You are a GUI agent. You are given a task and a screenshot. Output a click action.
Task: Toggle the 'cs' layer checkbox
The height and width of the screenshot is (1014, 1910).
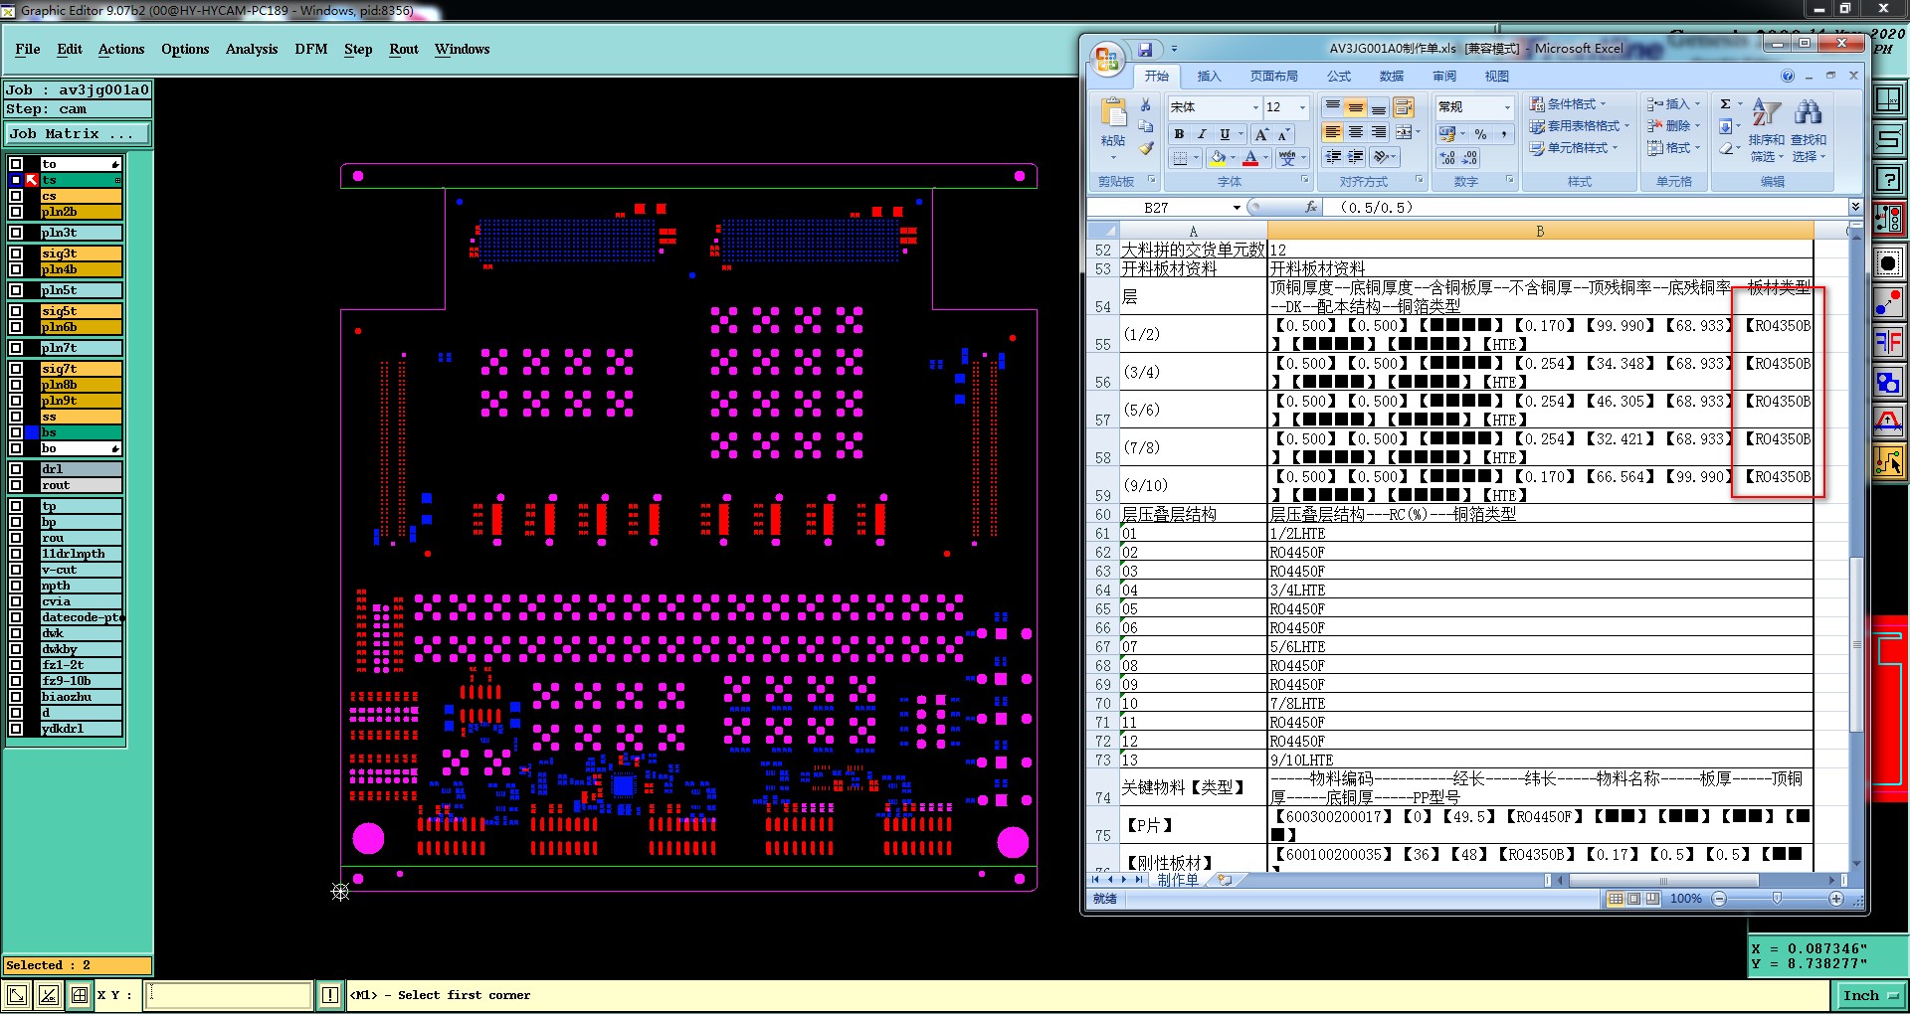[x=16, y=196]
